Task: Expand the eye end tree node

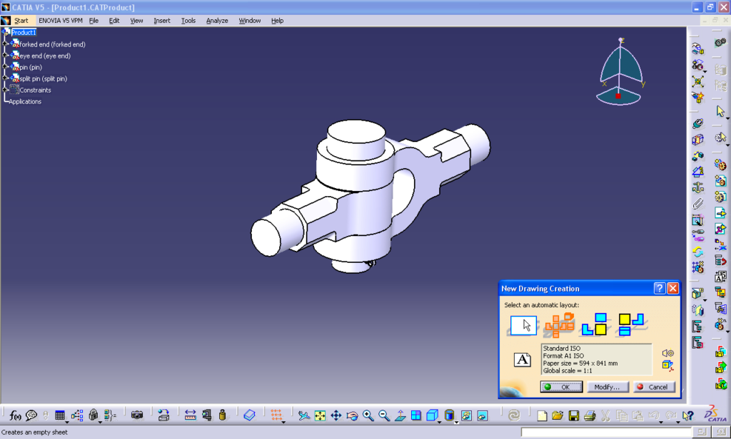Action: [5, 56]
